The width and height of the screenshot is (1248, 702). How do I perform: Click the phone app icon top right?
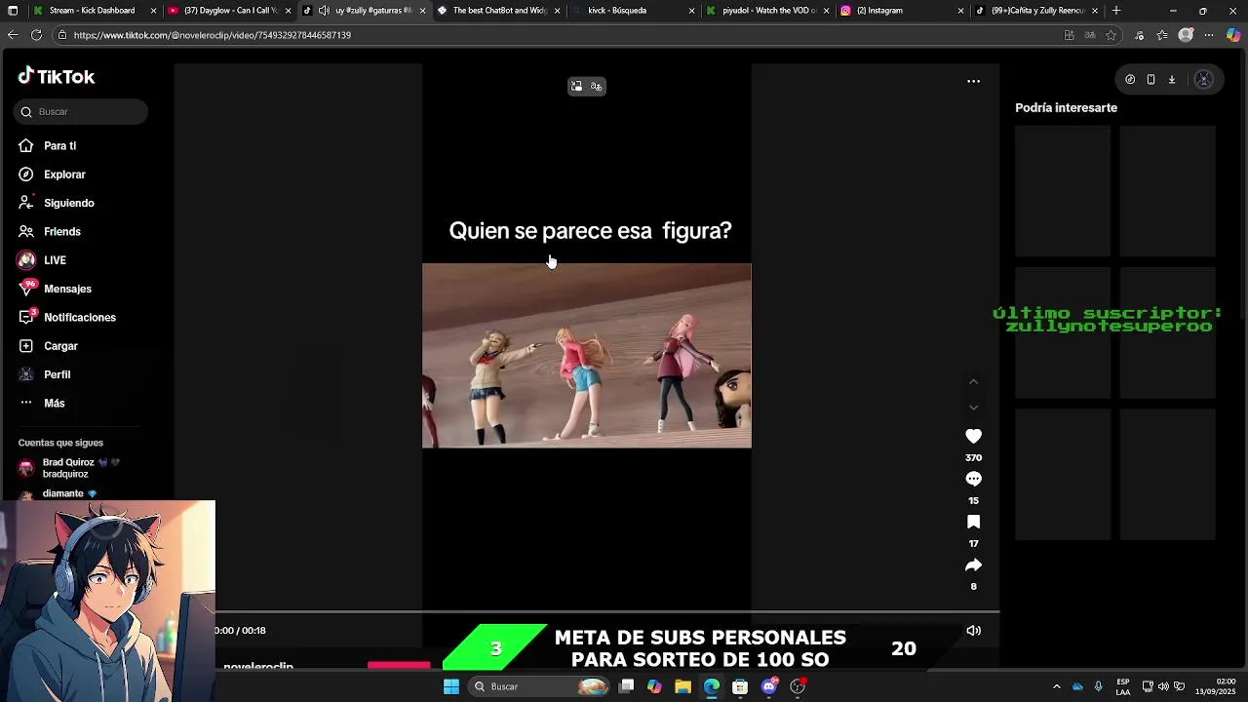pos(1150,80)
